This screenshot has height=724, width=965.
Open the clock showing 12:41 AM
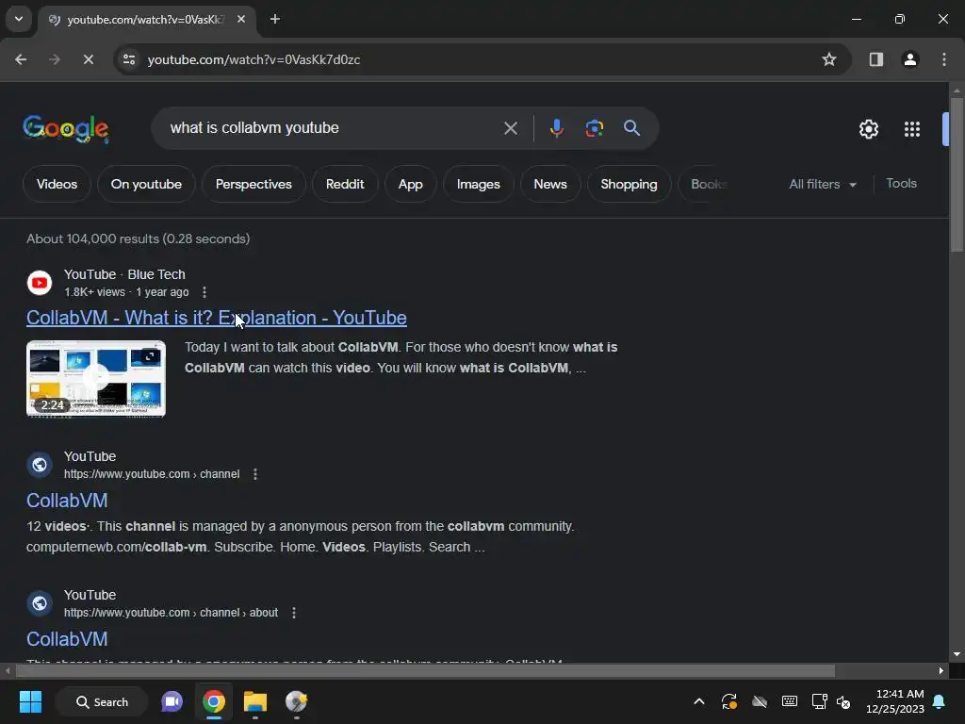click(895, 701)
